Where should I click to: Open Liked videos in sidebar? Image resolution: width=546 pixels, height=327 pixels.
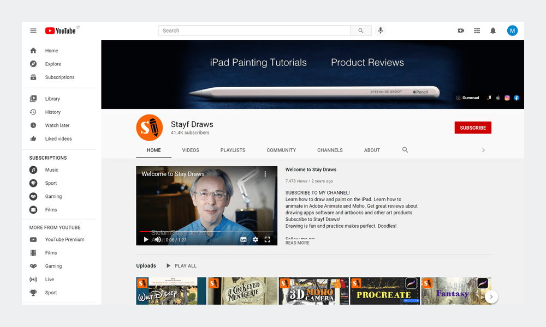pyautogui.click(x=59, y=138)
